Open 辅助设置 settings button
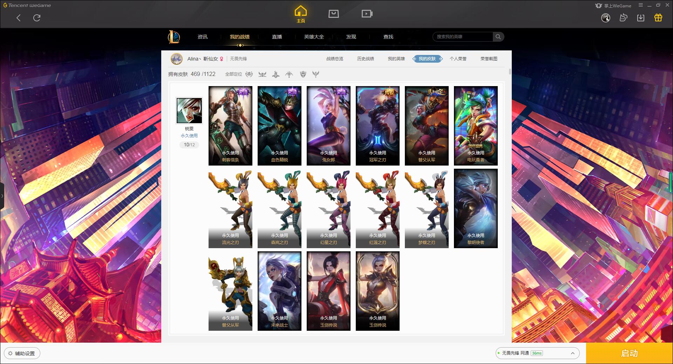This screenshot has width=673, height=364. 22,353
